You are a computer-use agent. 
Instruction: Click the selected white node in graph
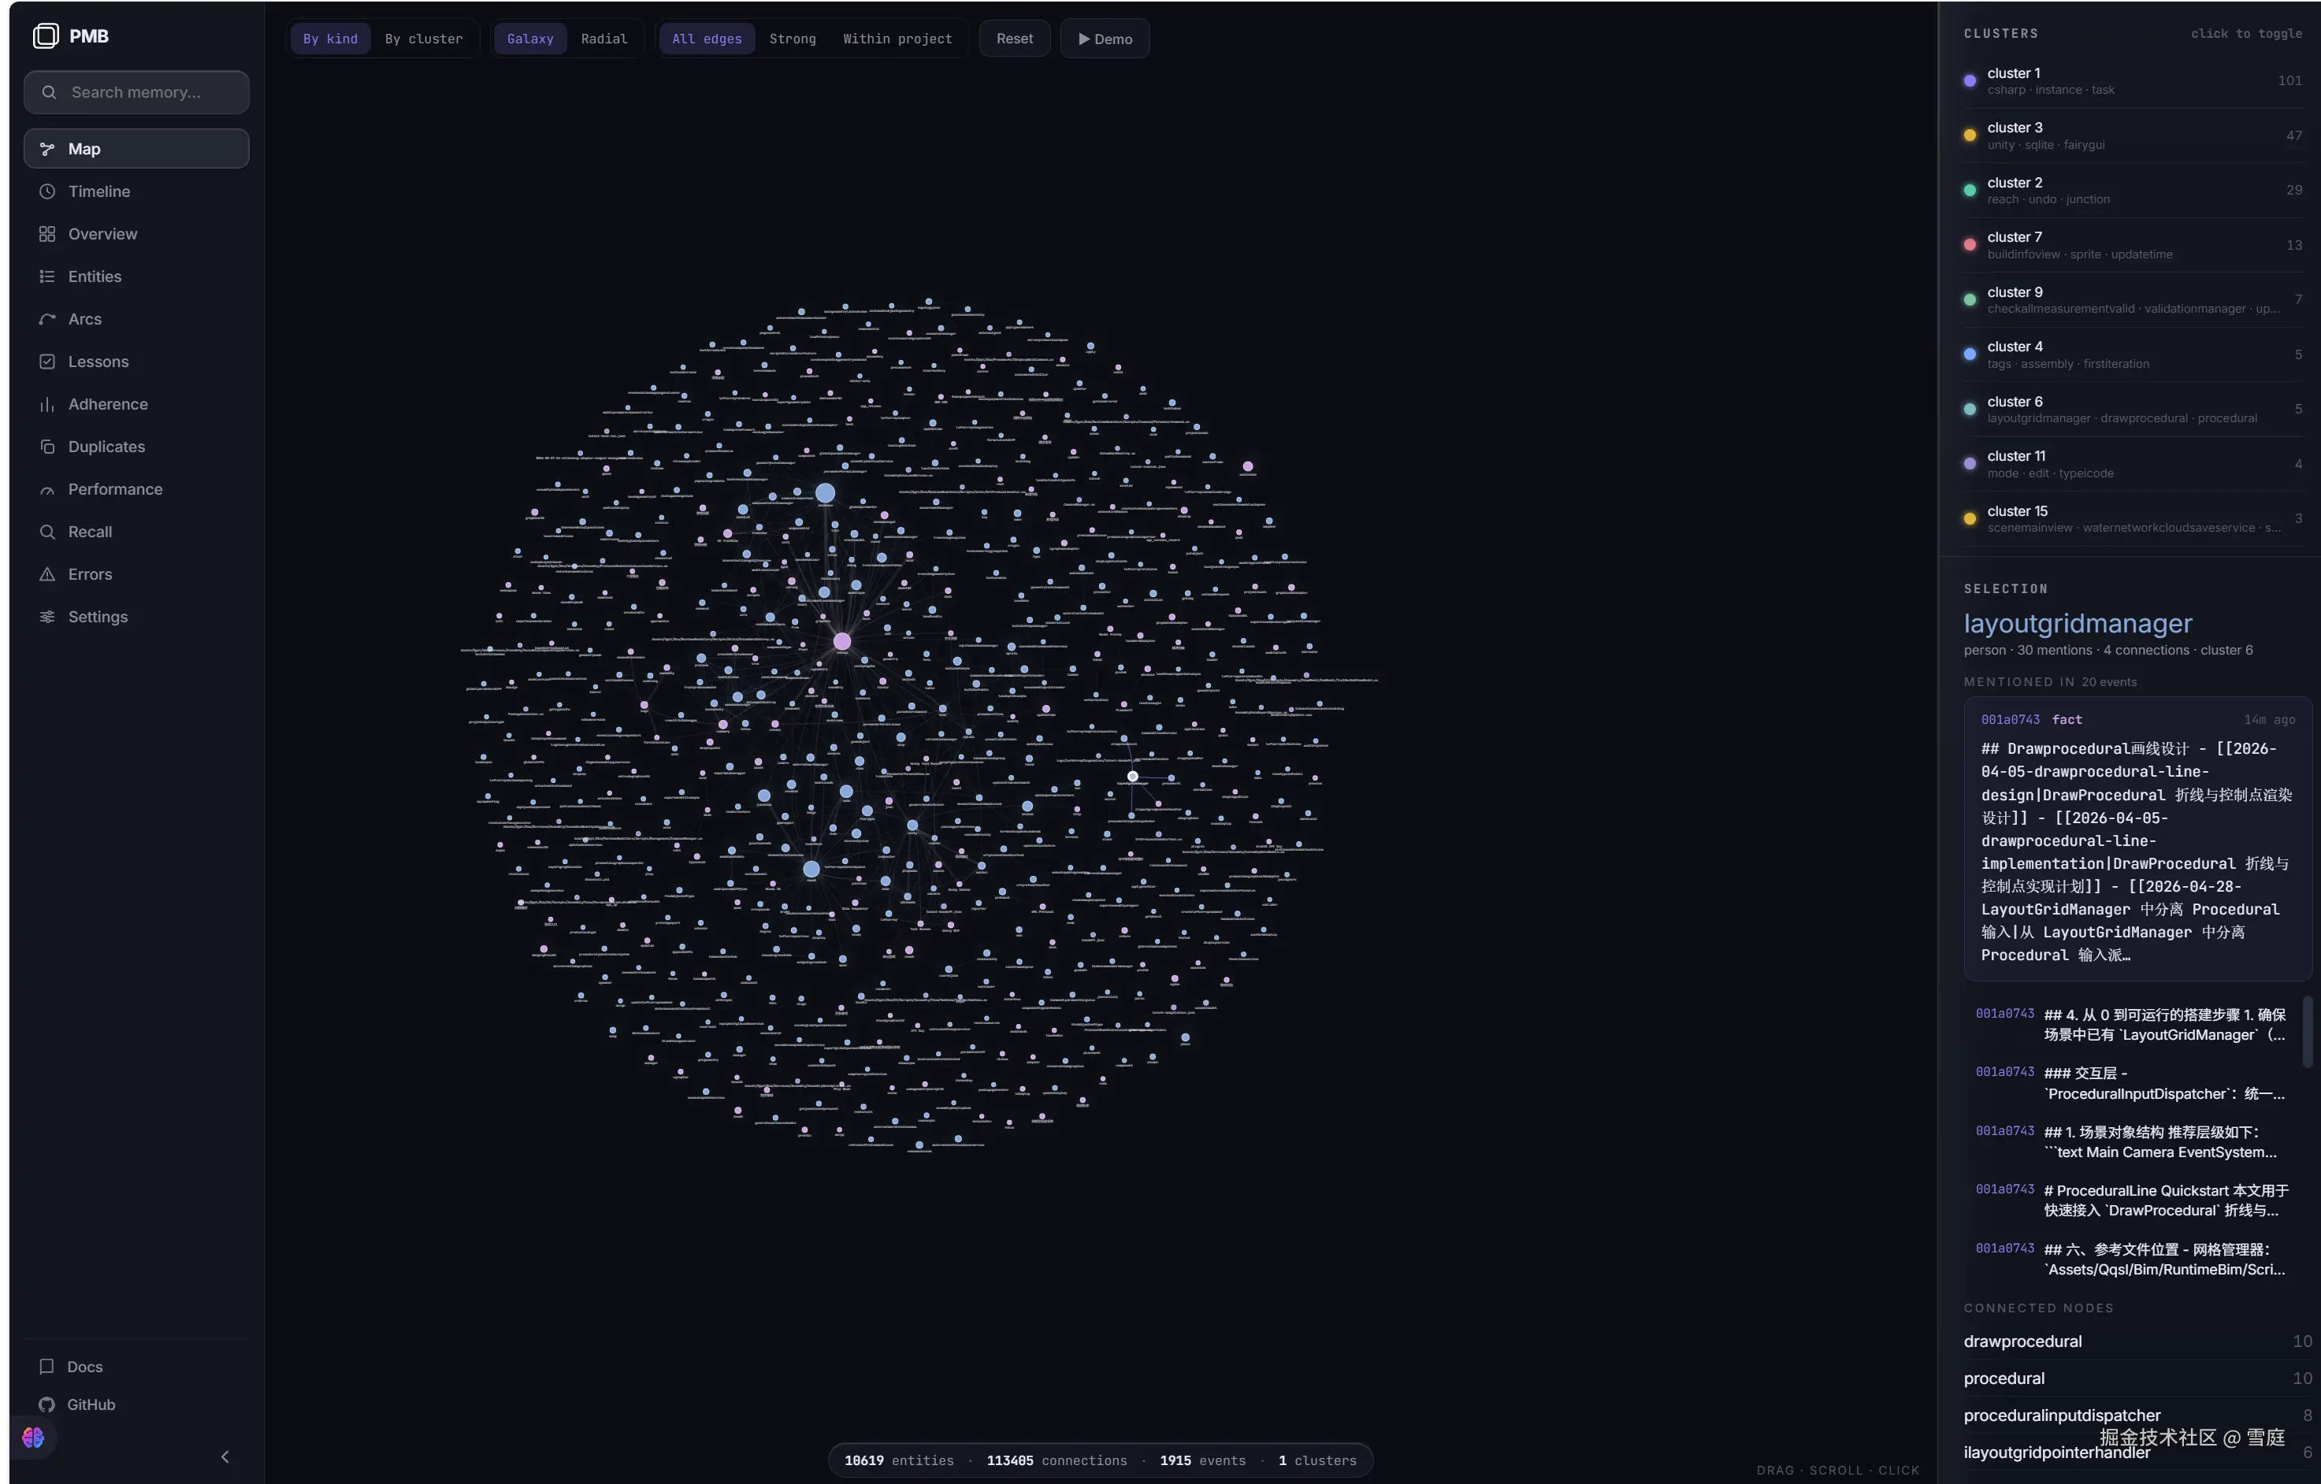(x=1133, y=776)
